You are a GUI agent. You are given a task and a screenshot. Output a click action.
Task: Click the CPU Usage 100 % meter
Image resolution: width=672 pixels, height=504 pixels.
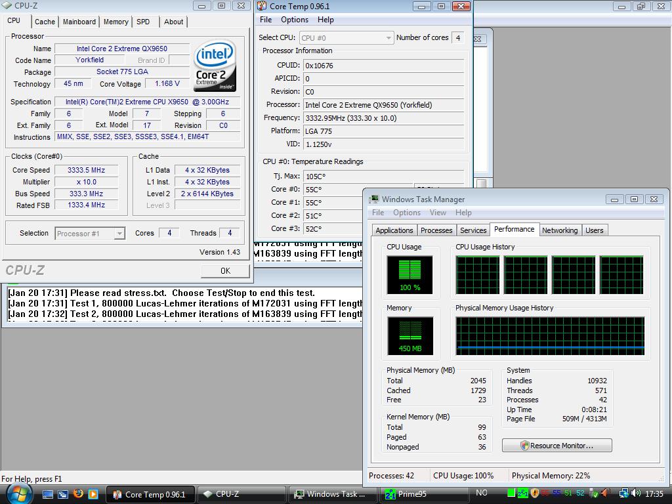409,275
